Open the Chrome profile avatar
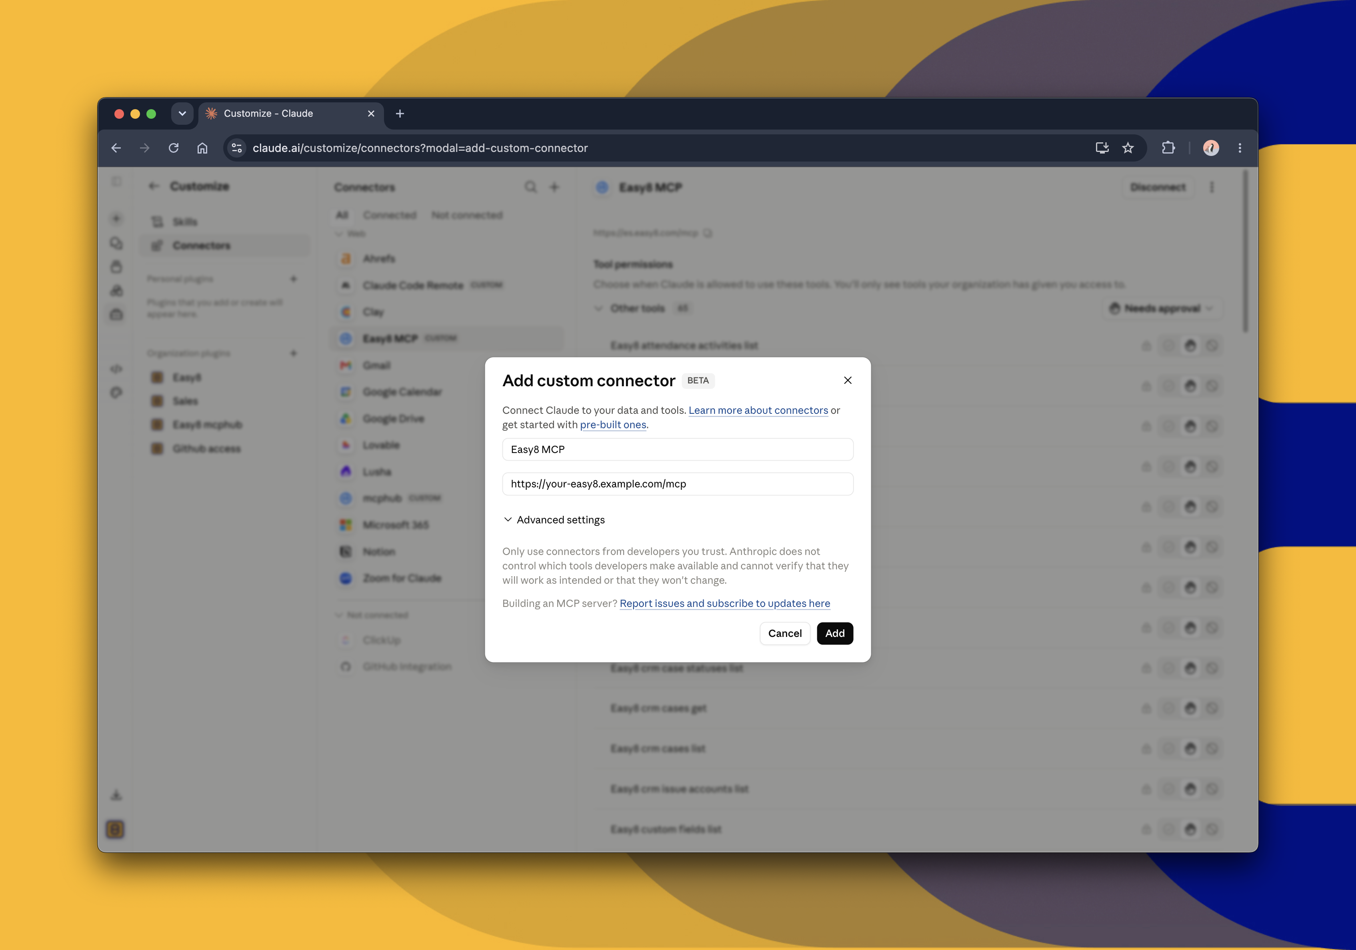 pos(1211,148)
